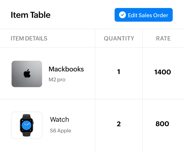Select the Watch item name
Viewport: 184px width, 152px height.
click(x=59, y=119)
